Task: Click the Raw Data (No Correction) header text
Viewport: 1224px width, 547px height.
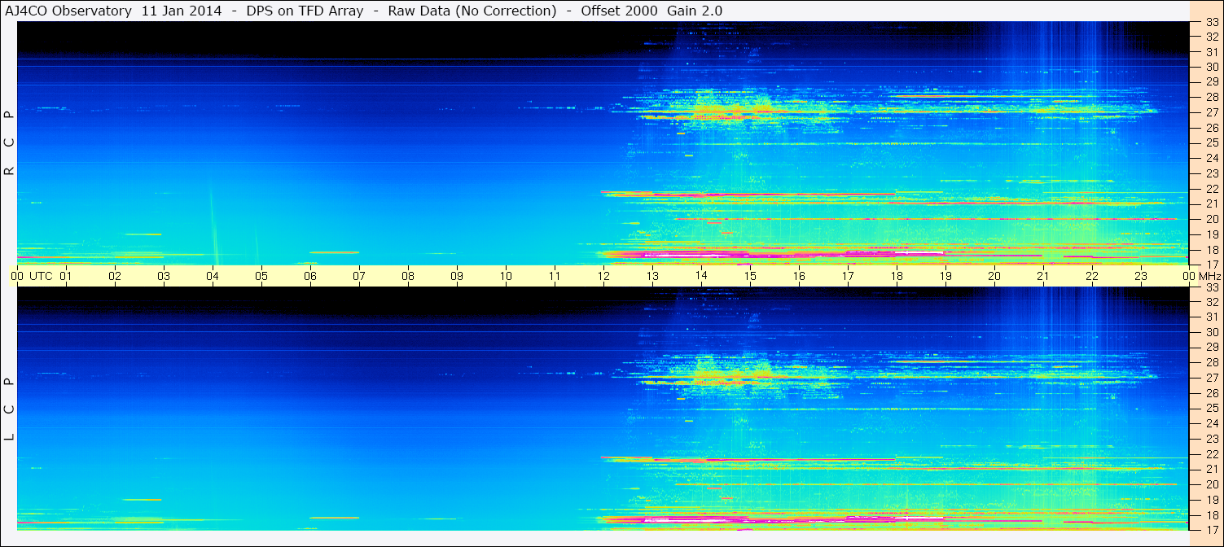Action: click(x=472, y=11)
